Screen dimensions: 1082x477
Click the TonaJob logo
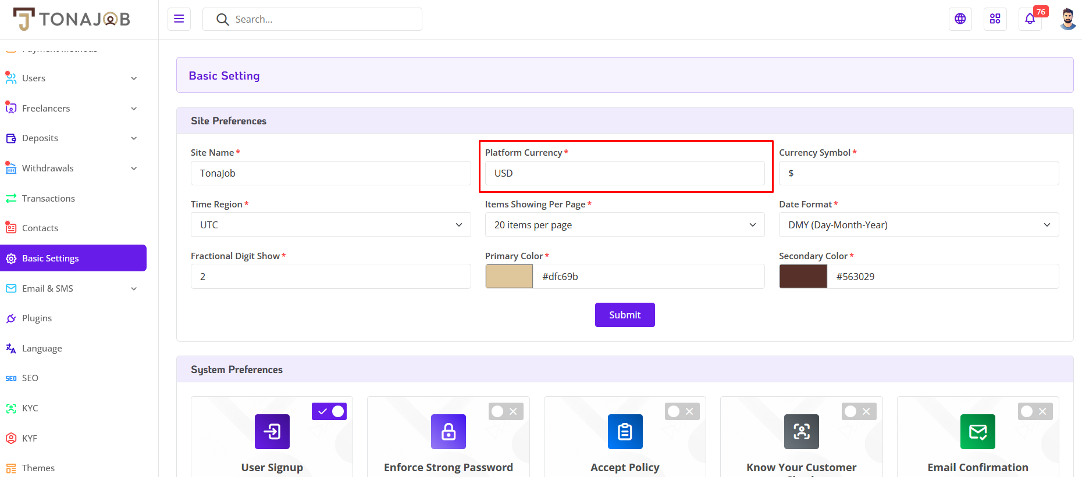pos(72,19)
